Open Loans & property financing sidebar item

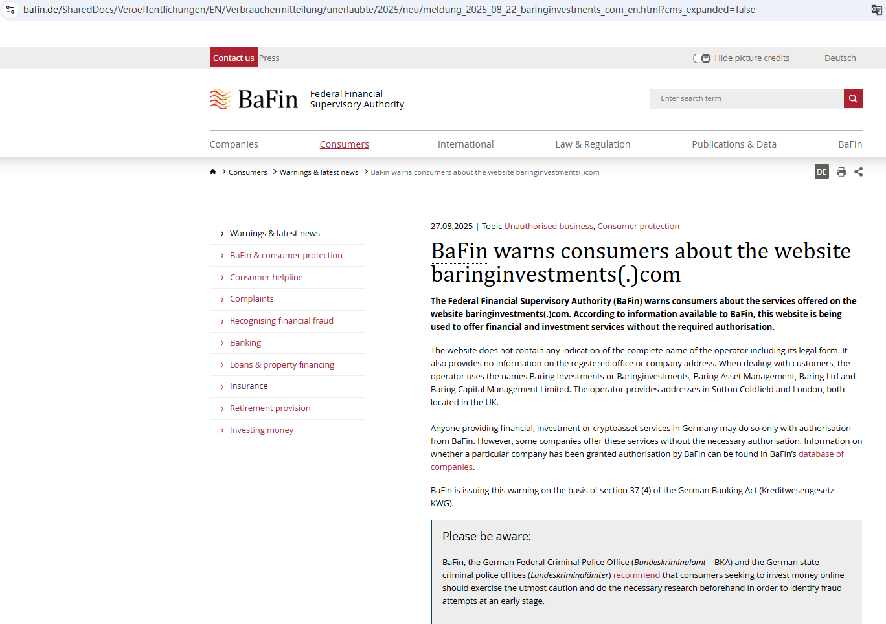click(x=288, y=365)
